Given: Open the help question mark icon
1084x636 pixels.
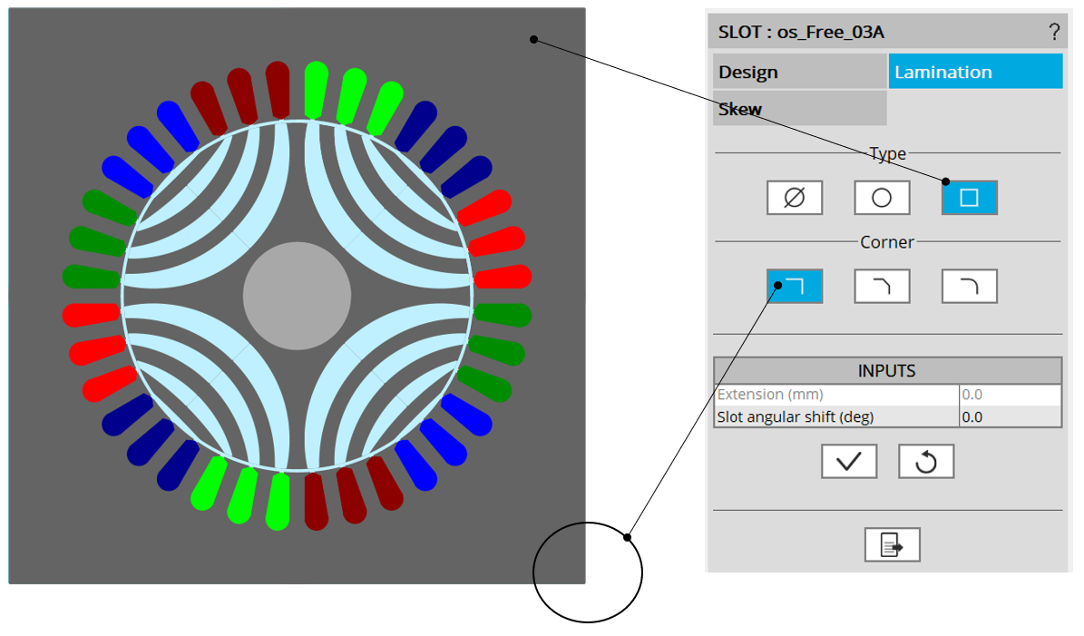Looking at the screenshot, I should (x=1053, y=33).
